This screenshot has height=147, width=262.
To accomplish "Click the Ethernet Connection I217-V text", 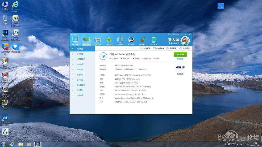I will (131, 102).
